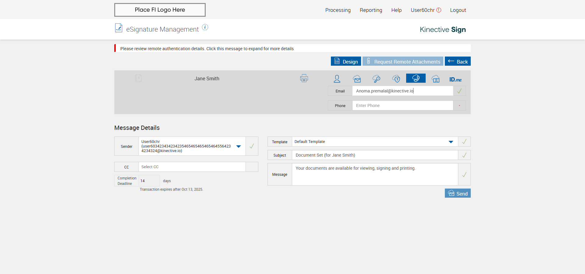Choose the cloud email authentication icon
Image resolution: width=585 pixels, height=274 pixels.
357,79
